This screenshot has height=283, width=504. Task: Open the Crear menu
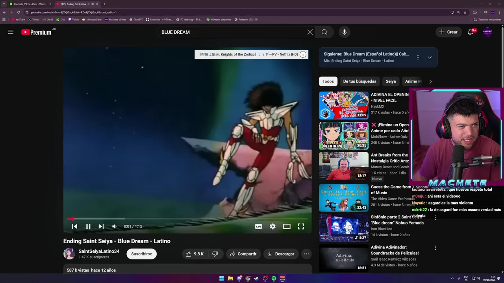(x=448, y=32)
